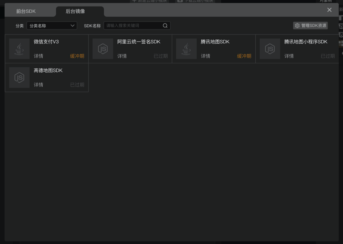Screen dimensions: 343x244
Task: Click the Java icon of 微信支付V3
Action: click(x=19, y=49)
